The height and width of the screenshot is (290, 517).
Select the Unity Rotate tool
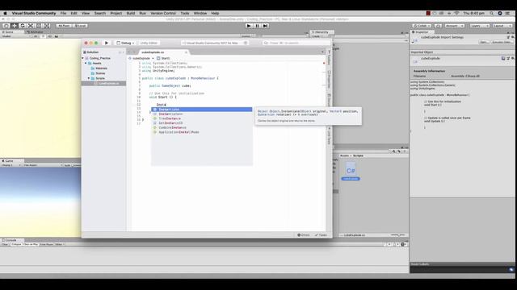(x=23, y=26)
